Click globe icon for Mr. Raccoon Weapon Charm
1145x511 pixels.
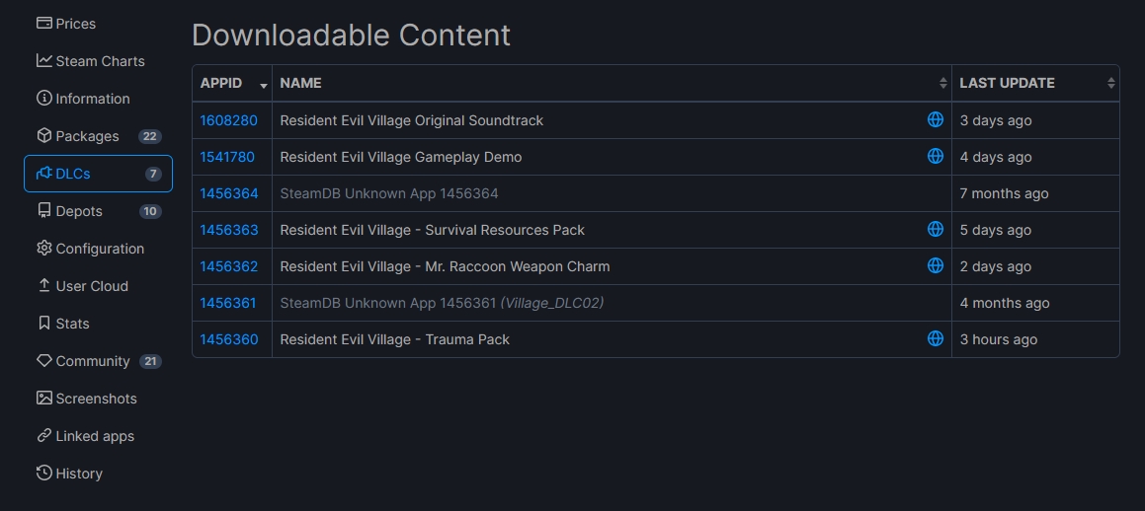(x=935, y=265)
